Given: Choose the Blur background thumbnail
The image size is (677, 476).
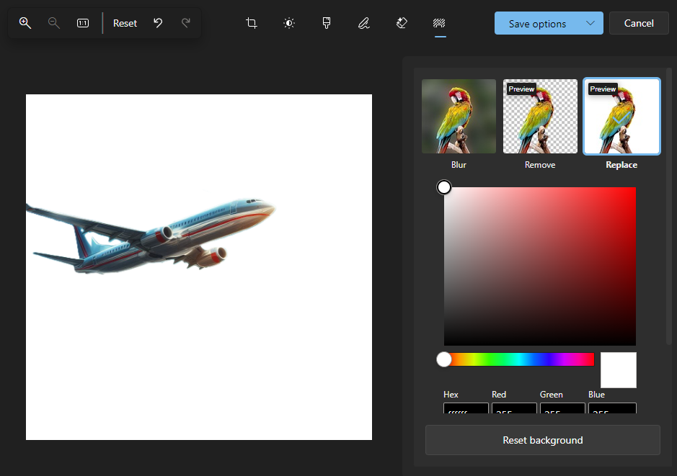Looking at the screenshot, I should click(x=459, y=116).
